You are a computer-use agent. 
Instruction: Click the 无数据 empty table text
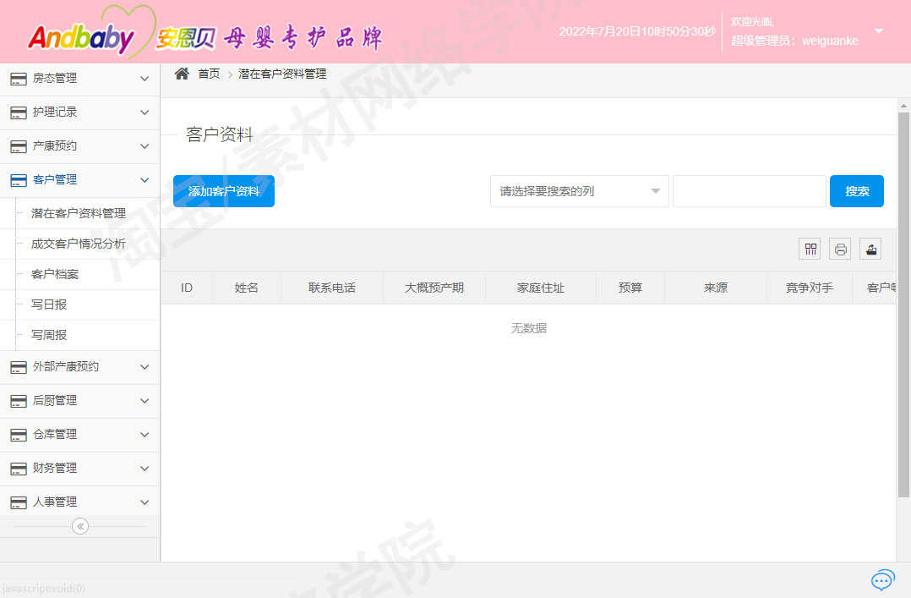[529, 328]
